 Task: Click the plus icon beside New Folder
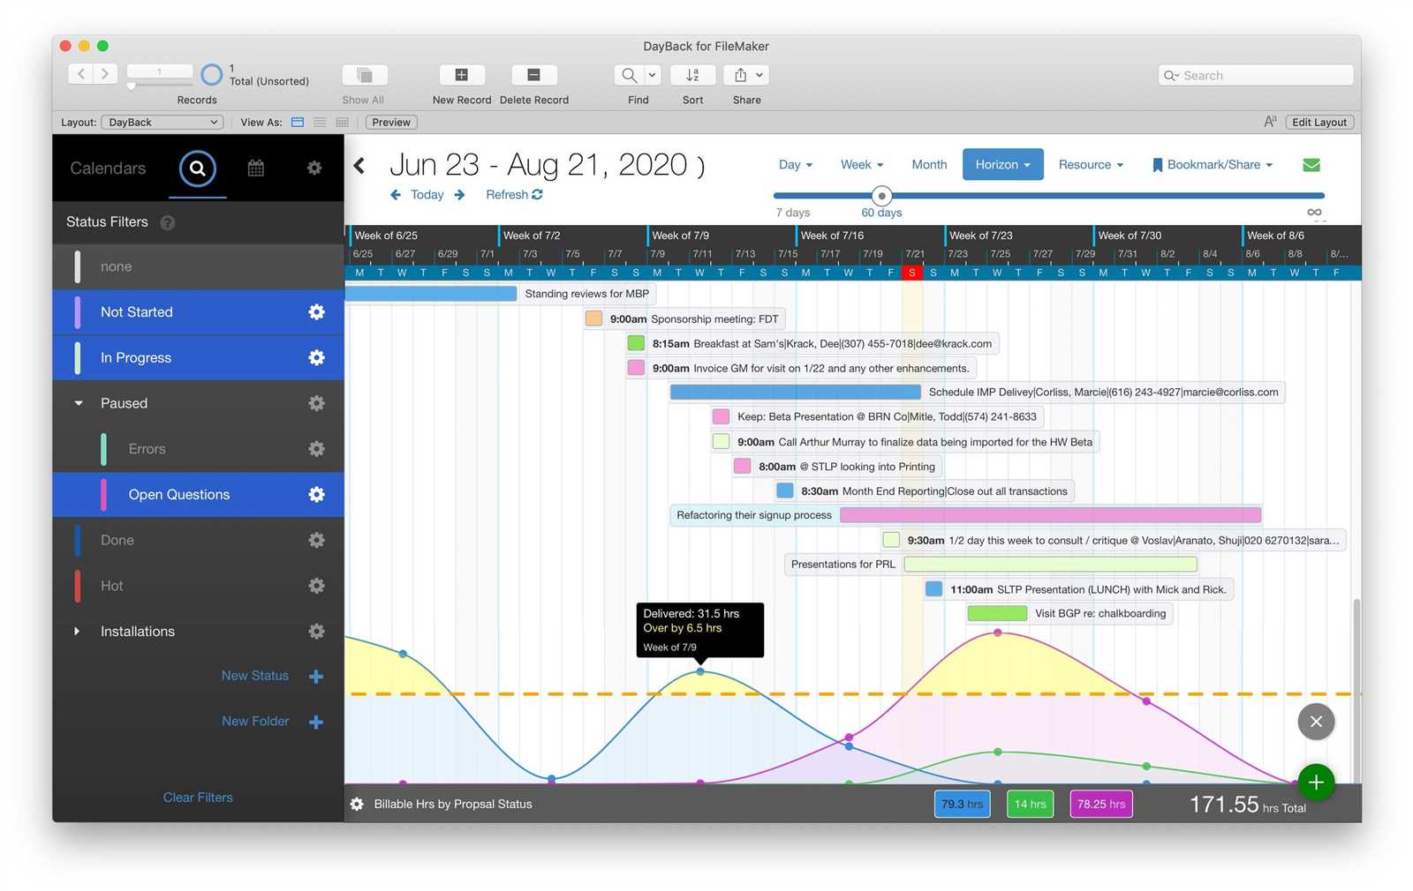click(316, 722)
